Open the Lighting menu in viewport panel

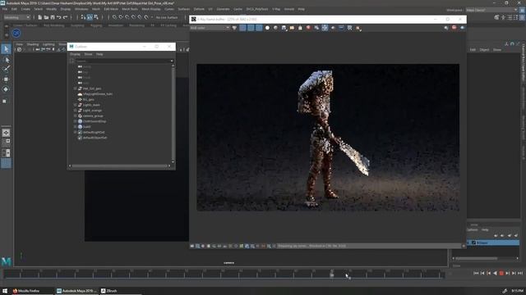tap(48, 44)
